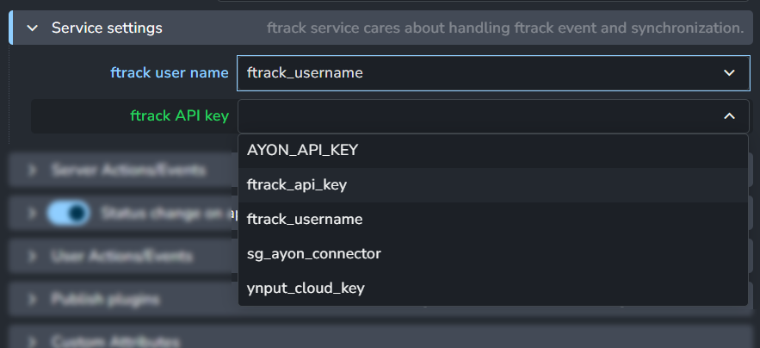This screenshot has width=760, height=348.
Task: Expand the Status change section chevron
Action: (x=33, y=213)
